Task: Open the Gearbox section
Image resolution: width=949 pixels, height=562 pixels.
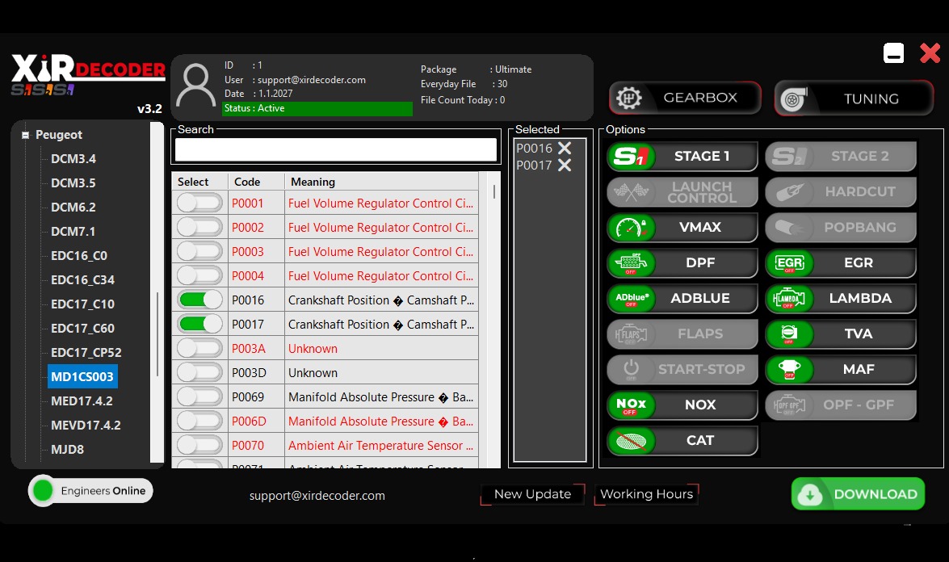Action: tap(685, 98)
